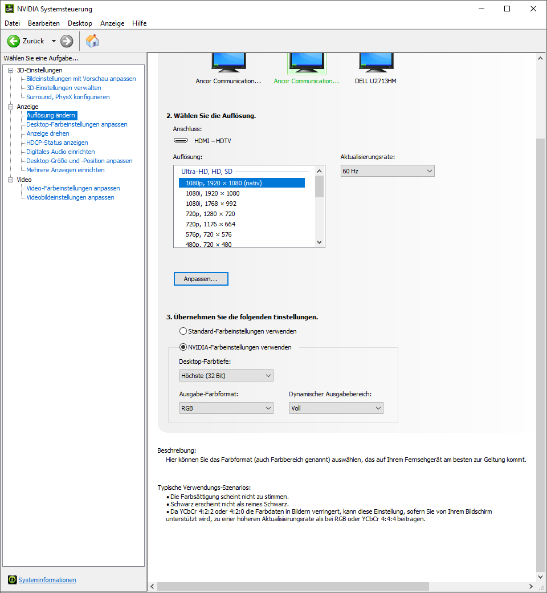547x593 pixels.
Task: Select Auflösung ändern in the tree
Action: pos(51,115)
